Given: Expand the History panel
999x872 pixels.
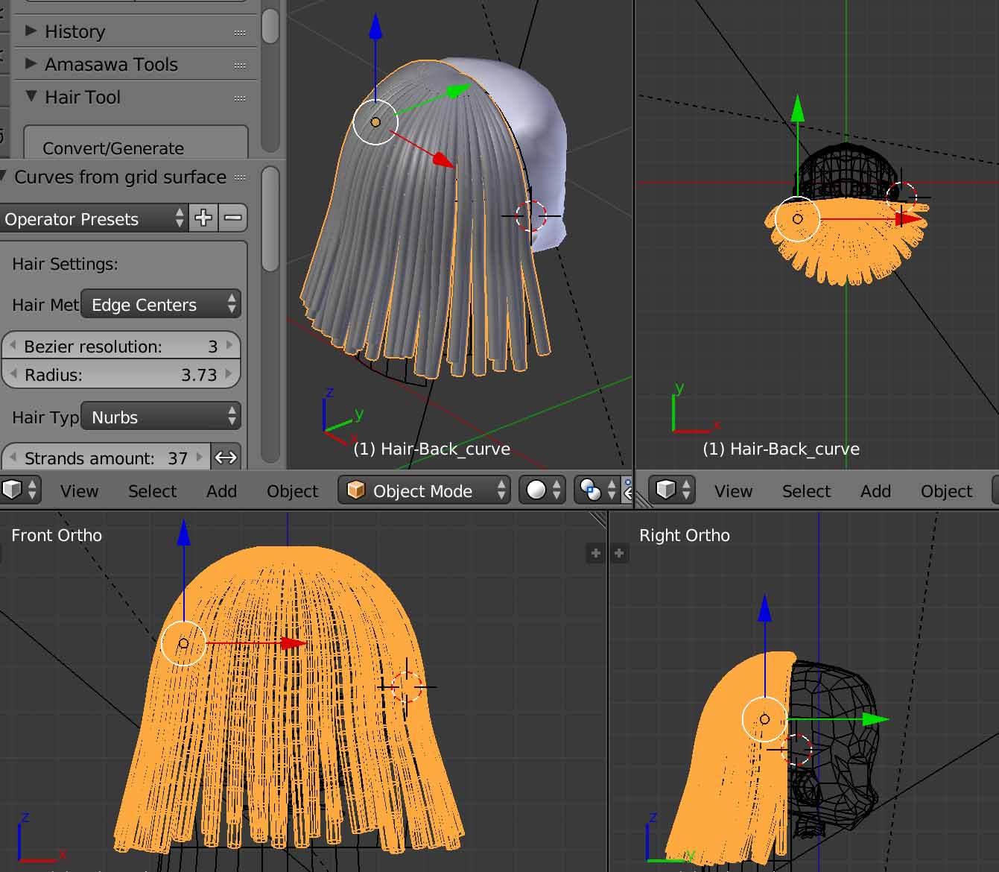Looking at the screenshot, I should (x=74, y=31).
